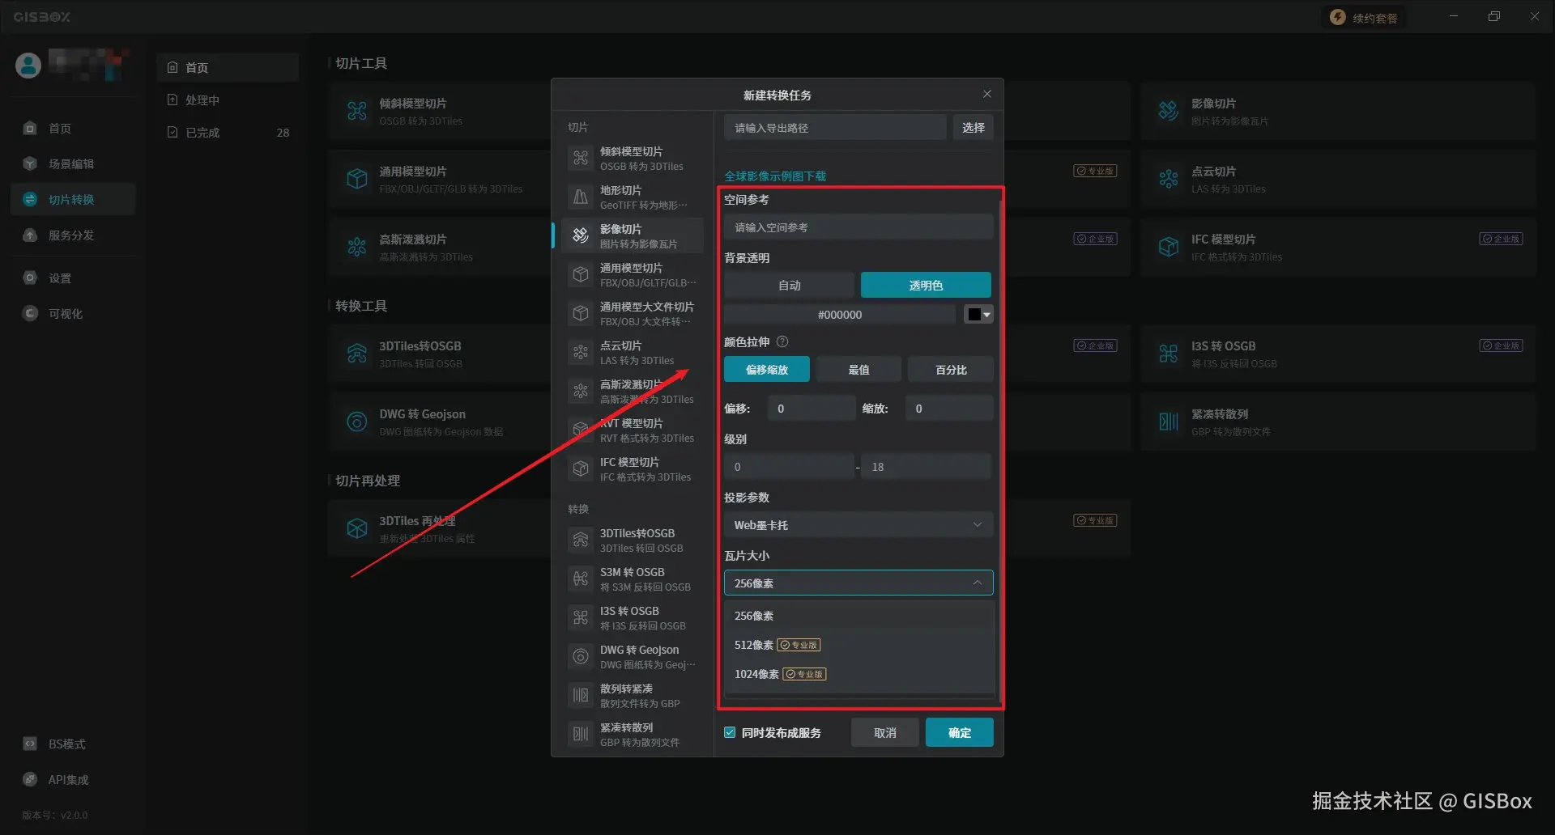The height and width of the screenshot is (835, 1555).
Task: Select RVT 模型切片 in dialog list
Action: [x=633, y=430]
